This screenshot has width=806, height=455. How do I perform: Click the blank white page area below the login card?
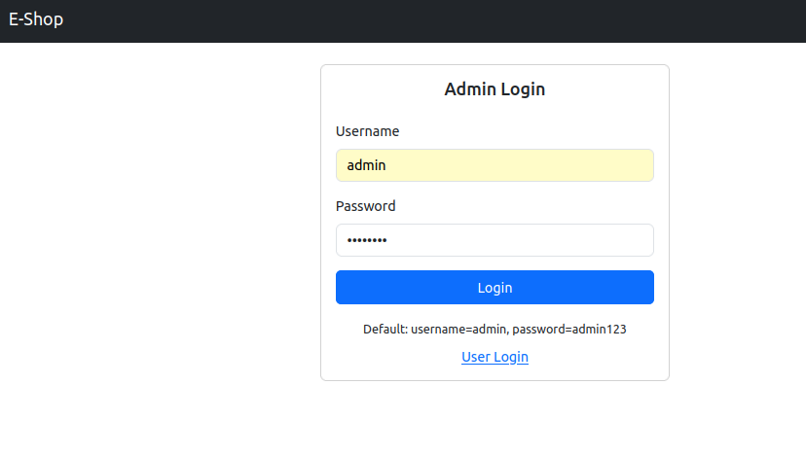click(495, 418)
